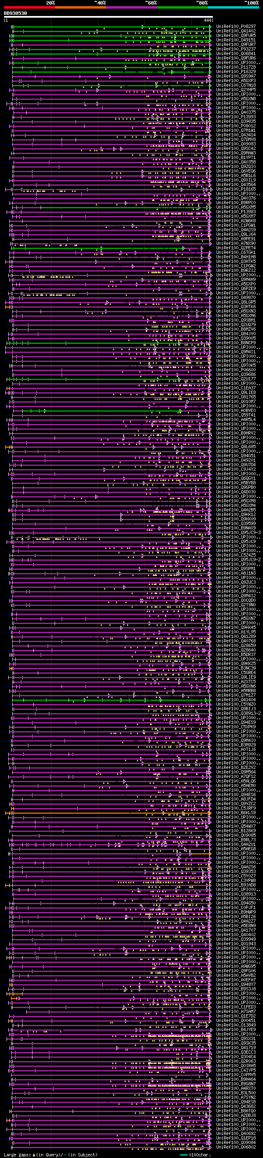Click the UniRef100_Q2T9N0 label
Image resolution: width=263 pixels, height=1158 pixels.
(235, 605)
